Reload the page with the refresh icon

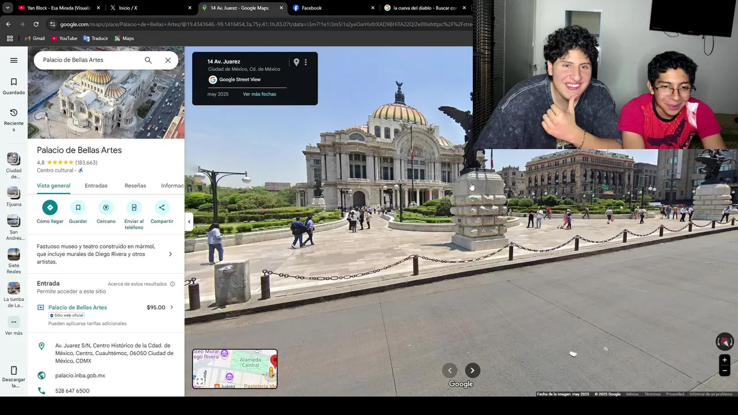tap(36, 24)
